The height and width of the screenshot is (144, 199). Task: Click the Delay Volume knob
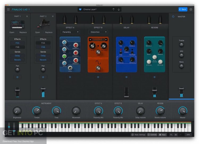tap(141, 111)
